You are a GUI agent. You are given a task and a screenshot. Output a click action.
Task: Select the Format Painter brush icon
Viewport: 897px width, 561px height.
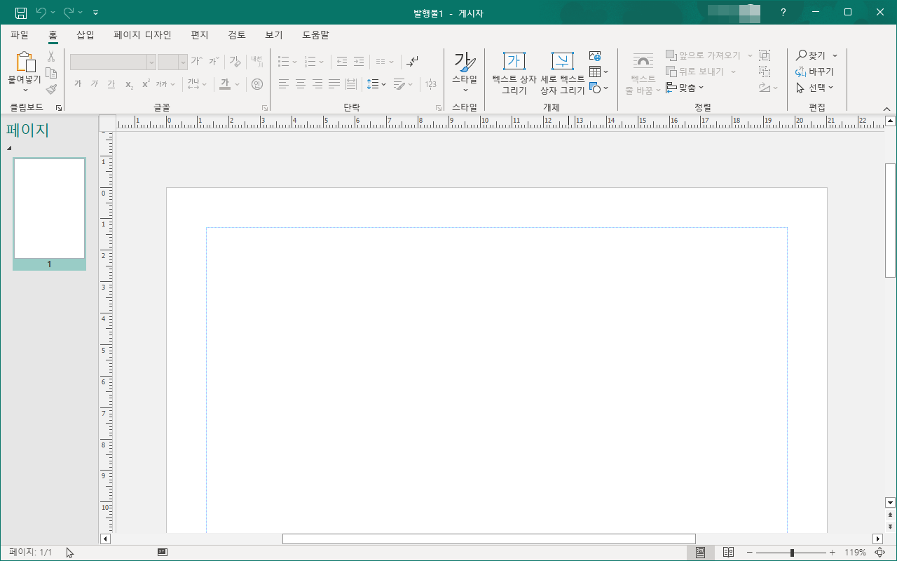pyautogui.click(x=51, y=89)
